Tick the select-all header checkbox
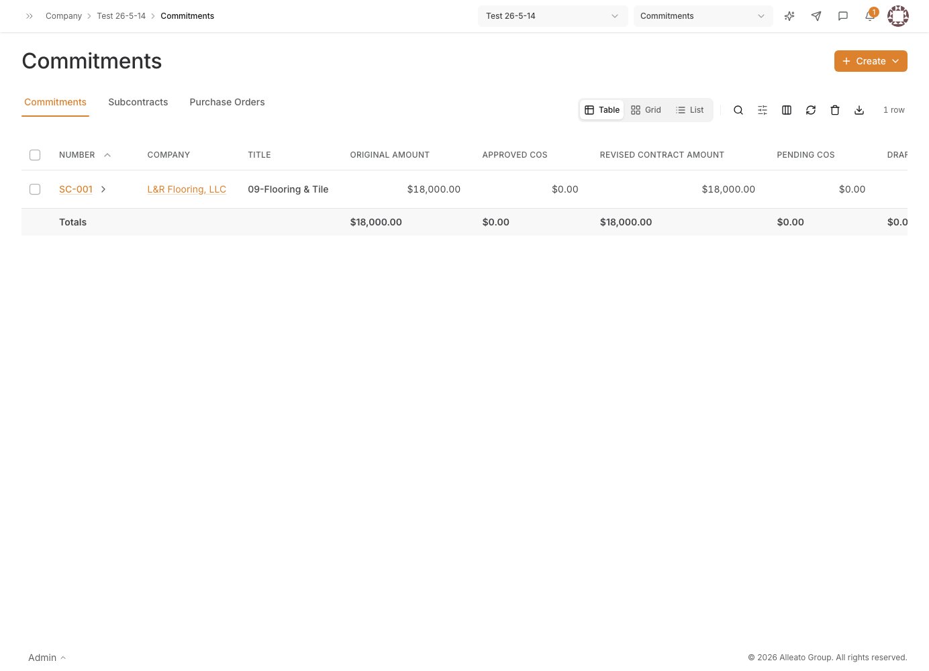 pyautogui.click(x=35, y=155)
